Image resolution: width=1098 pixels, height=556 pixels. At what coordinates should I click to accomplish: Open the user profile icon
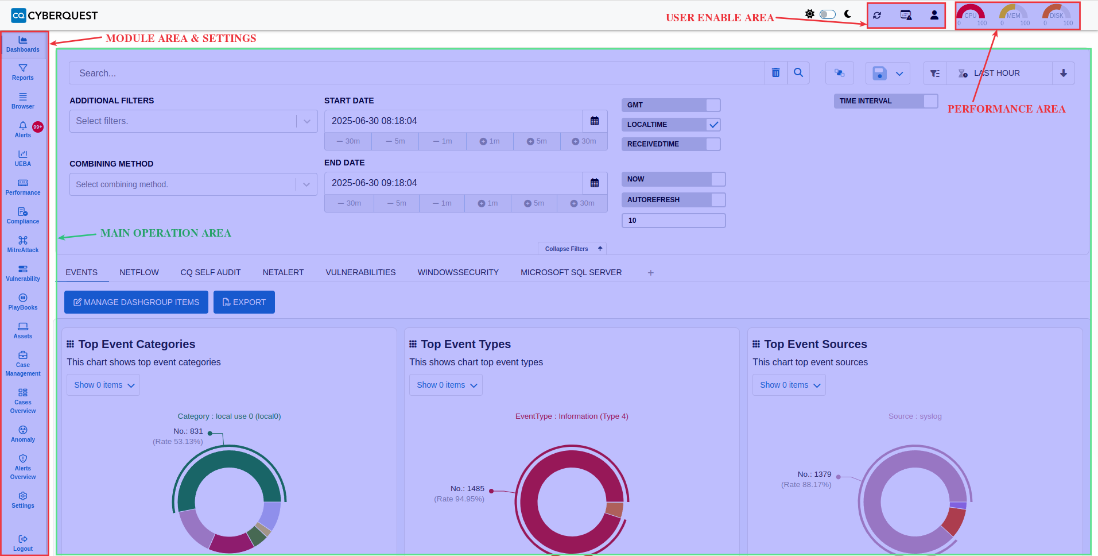[934, 16]
